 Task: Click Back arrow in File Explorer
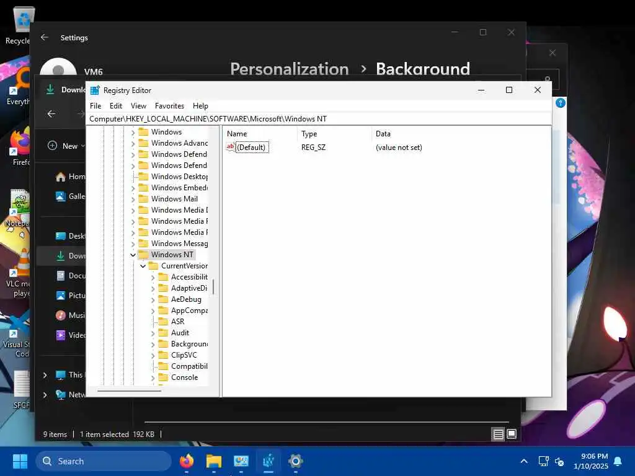(51, 114)
